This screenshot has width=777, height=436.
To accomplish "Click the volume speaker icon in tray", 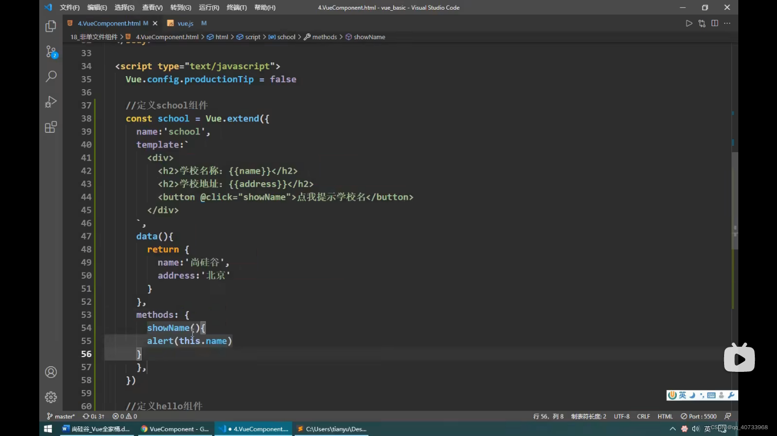I will (x=695, y=429).
